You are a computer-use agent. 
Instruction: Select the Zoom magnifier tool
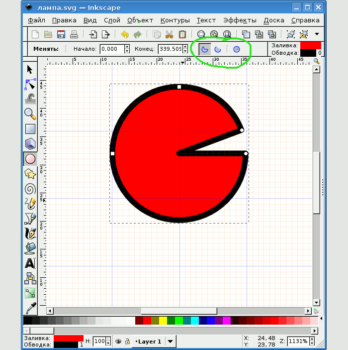[30, 114]
